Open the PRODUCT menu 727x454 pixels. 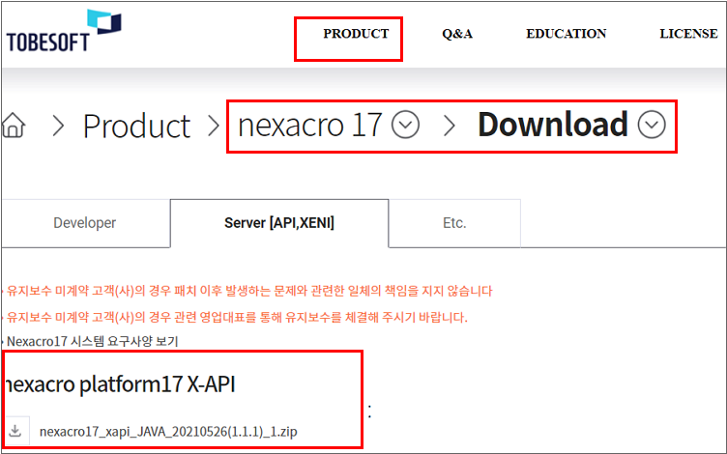[x=356, y=34]
